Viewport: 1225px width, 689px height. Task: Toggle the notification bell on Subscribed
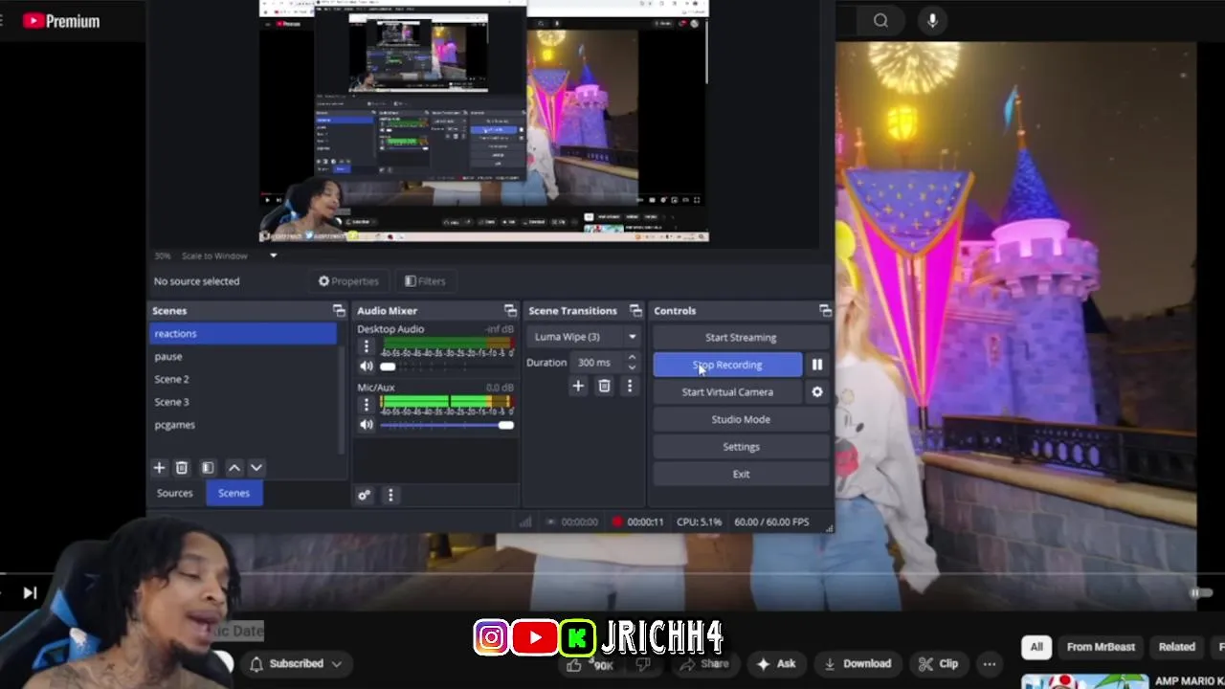256,663
